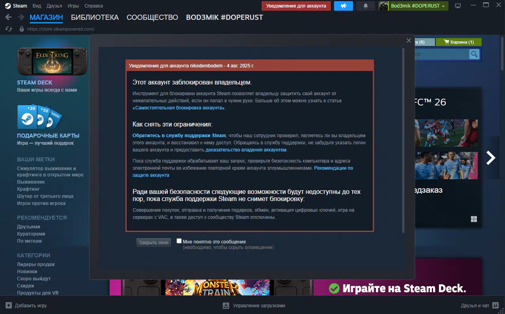The width and height of the screenshot is (505, 314).
Task: Open the Игры menu
Action: (73, 6)
